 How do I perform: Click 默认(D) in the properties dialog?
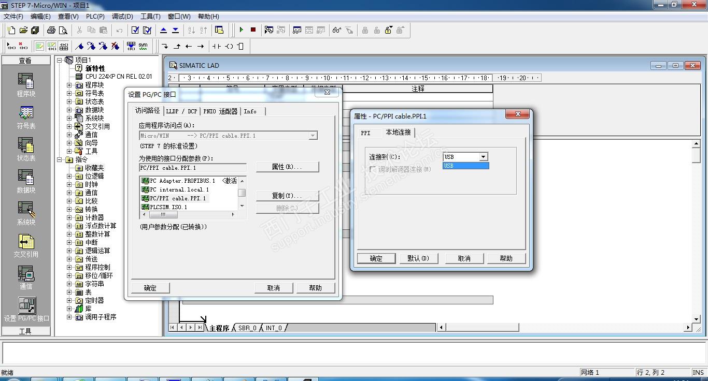418,258
